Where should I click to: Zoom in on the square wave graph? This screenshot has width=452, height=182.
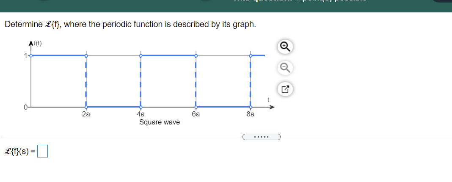point(285,47)
